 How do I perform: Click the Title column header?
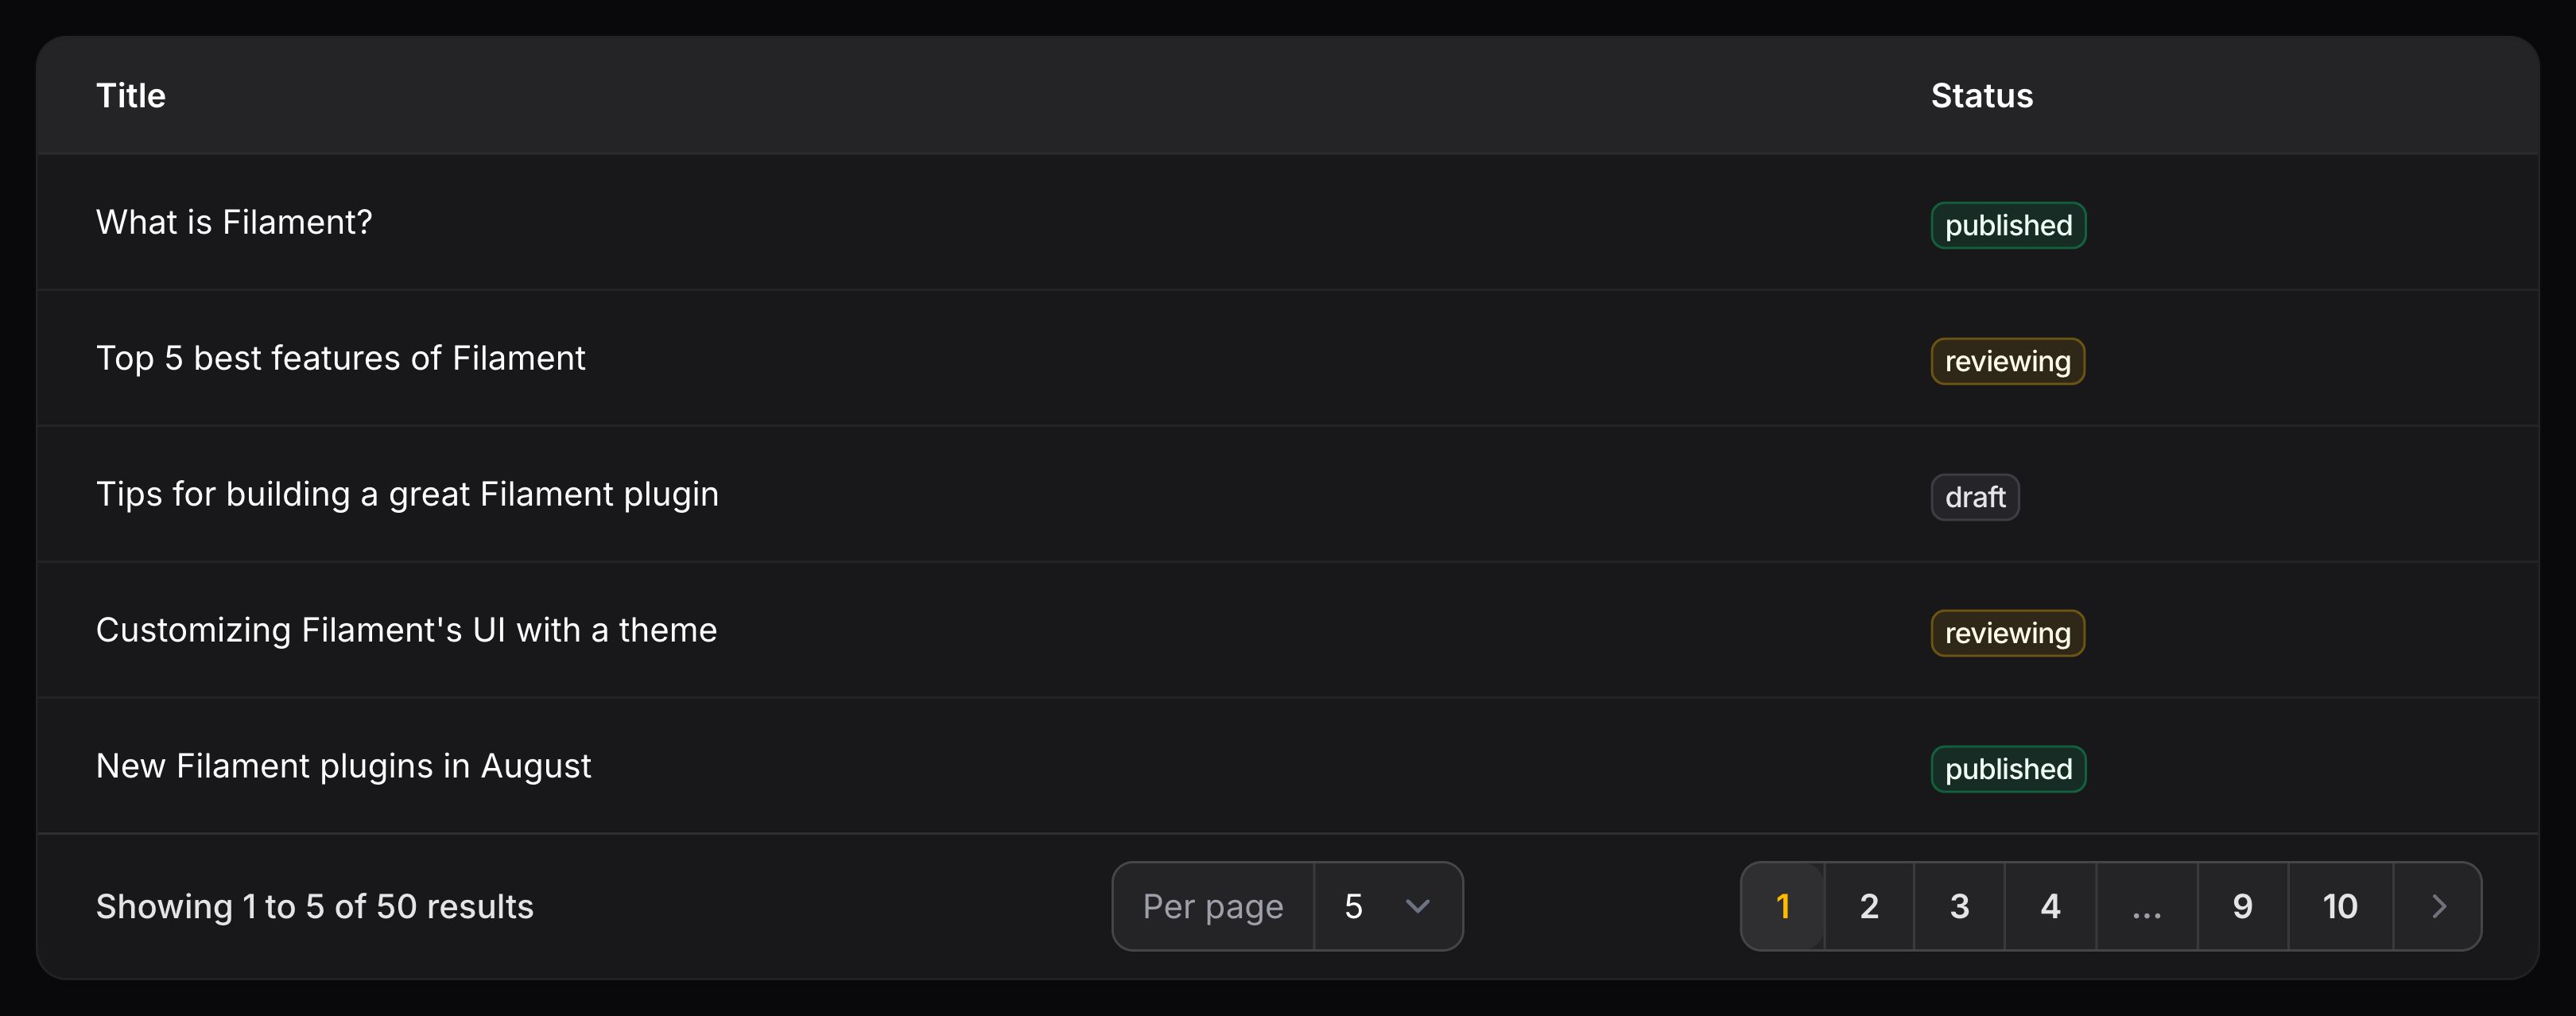tap(131, 96)
